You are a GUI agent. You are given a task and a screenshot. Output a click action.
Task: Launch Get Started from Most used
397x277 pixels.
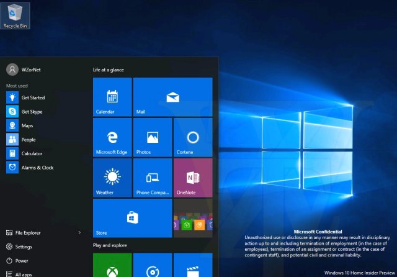32,98
